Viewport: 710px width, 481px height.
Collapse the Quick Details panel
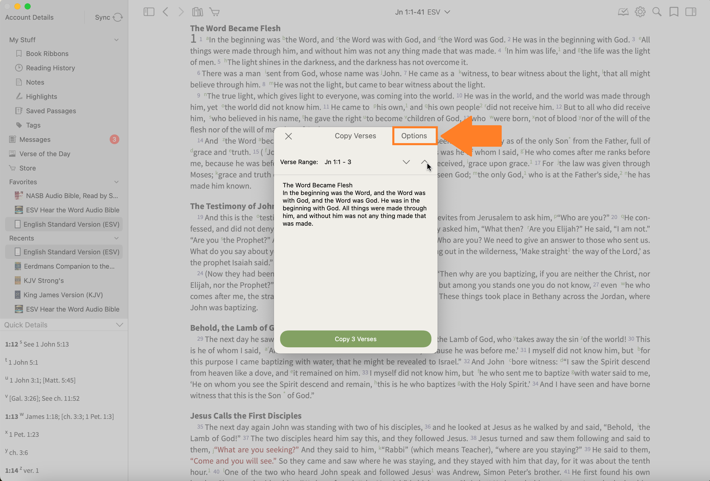tap(119, 325)
